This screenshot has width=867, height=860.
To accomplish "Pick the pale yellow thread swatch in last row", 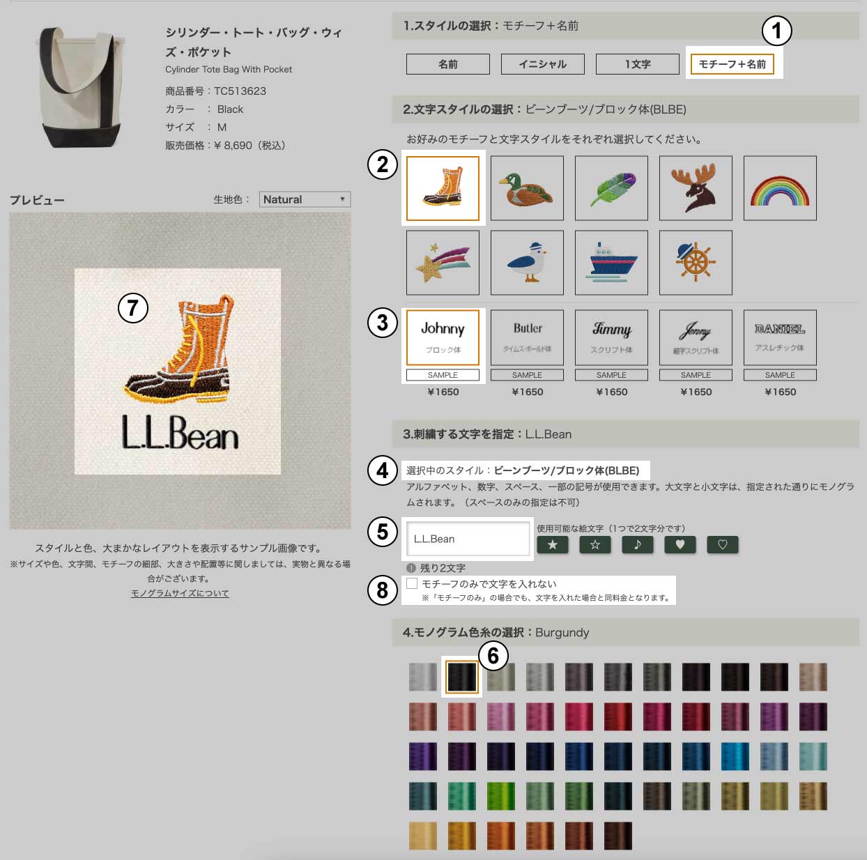I will pyautogui.click(x=422, y=836).
